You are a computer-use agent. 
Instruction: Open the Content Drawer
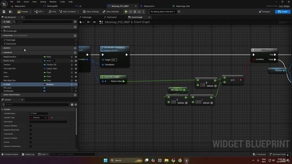pyautogui.click(x=10, y=154)
